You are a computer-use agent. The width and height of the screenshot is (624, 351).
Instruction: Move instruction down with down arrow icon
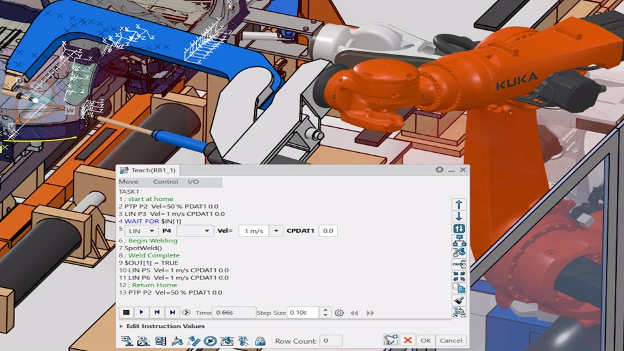[x=459, y=216]
